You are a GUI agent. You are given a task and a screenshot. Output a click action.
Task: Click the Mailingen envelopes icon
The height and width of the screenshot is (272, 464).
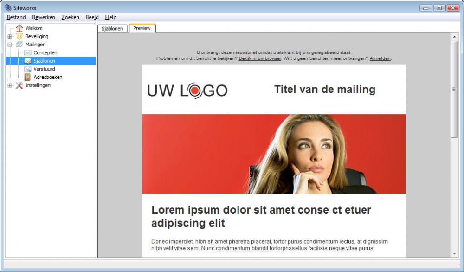[19, 45]
